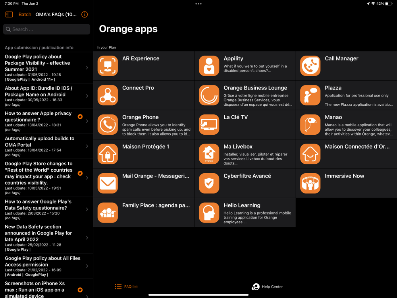Open New Data Safety section FAQ title

[x=38, y=233]
